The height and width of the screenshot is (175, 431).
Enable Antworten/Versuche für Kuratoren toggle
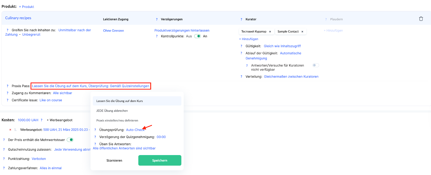click(x=315, y=65)
